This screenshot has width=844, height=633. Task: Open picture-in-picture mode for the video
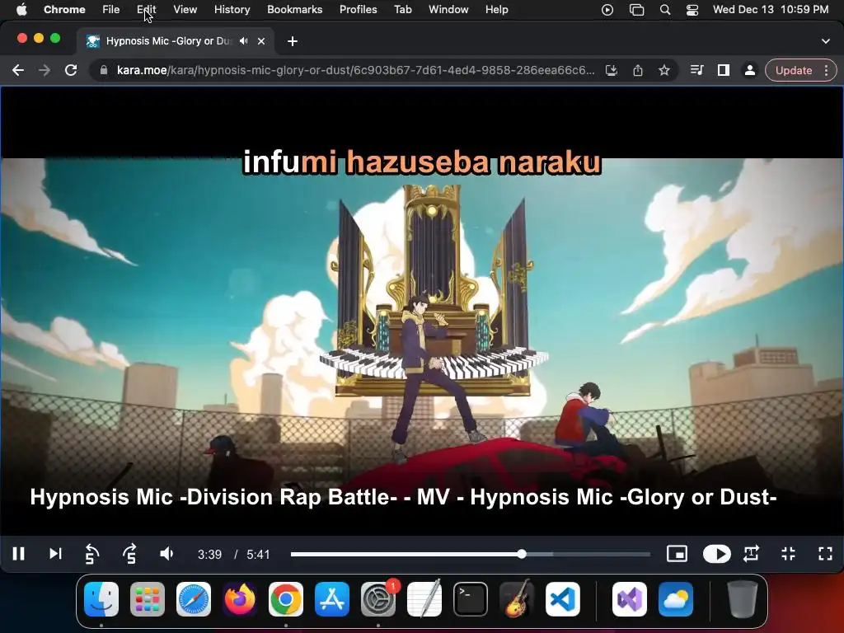(677, 554)
